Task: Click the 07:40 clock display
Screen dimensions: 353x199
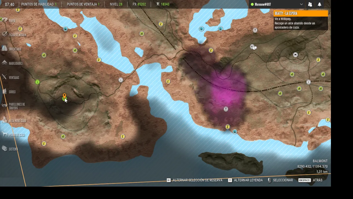Action: click(10, 4)
